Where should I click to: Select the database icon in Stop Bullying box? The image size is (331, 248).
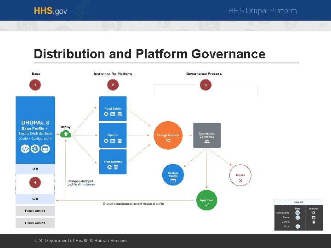coord(116,167)
